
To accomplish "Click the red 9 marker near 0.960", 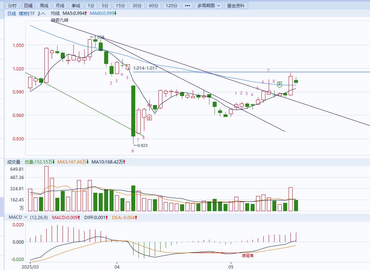I will pyautogui.click(x=149, y=117).
